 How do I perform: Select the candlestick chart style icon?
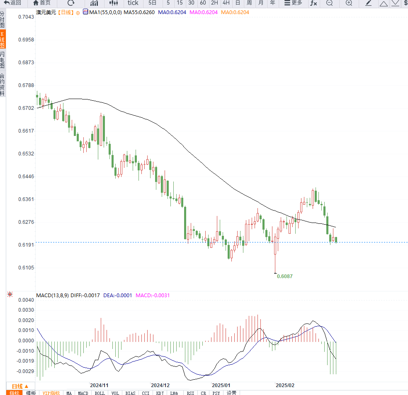(114, 3)
